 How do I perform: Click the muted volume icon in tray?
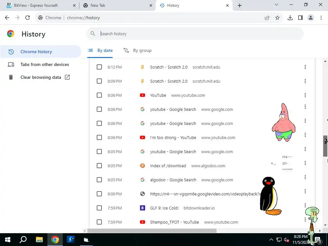pyautogui.click(x=286, y=240)
